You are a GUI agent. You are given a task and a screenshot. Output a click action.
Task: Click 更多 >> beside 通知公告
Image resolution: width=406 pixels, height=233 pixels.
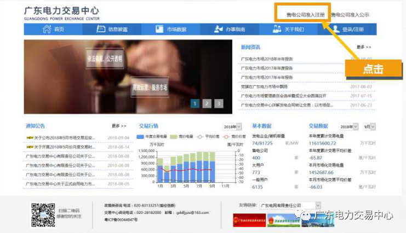pos(119,126)
